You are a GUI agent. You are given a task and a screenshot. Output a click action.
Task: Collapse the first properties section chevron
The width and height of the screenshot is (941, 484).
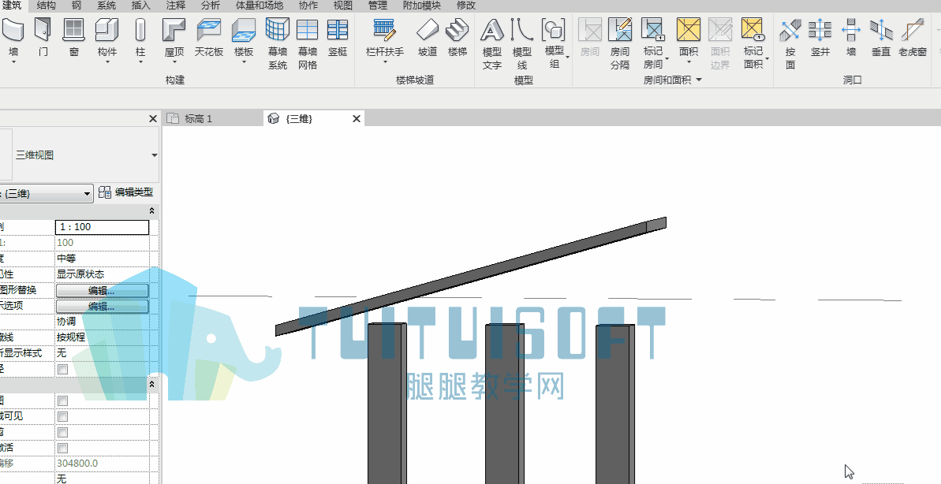(151, 211)
